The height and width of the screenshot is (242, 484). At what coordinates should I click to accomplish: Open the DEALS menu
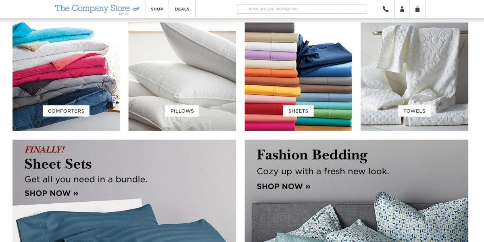coord(182,9)
